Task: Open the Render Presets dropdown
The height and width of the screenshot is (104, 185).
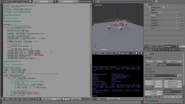Action: [160, 76]
